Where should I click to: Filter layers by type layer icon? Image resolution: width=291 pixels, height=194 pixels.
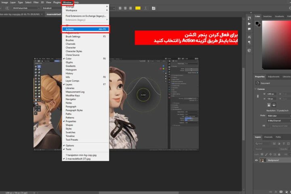(284, 143)
